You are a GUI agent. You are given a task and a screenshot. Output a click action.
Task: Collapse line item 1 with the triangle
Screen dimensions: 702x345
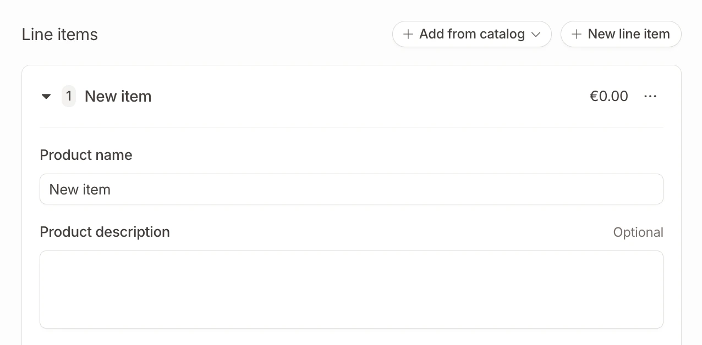coord(46,97)
